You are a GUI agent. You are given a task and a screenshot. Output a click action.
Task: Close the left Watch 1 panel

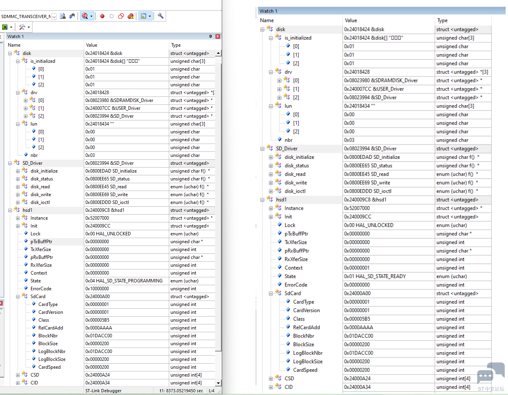(218, 36)
